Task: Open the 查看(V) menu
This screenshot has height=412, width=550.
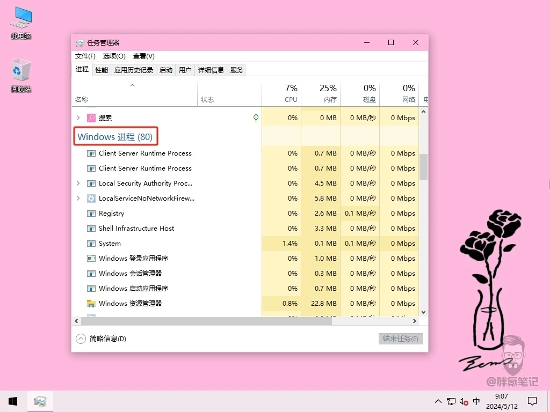Action: 144,56
